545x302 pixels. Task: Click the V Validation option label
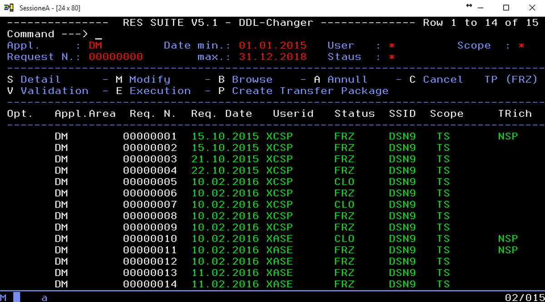[48, 91]
